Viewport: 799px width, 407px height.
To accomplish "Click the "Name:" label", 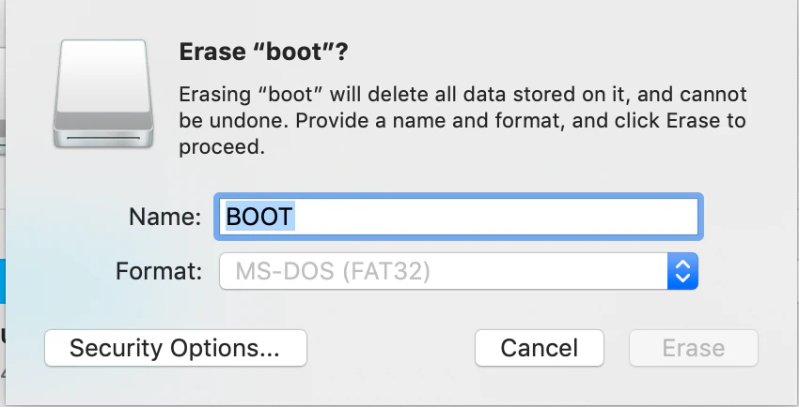I will click(165, 217).
